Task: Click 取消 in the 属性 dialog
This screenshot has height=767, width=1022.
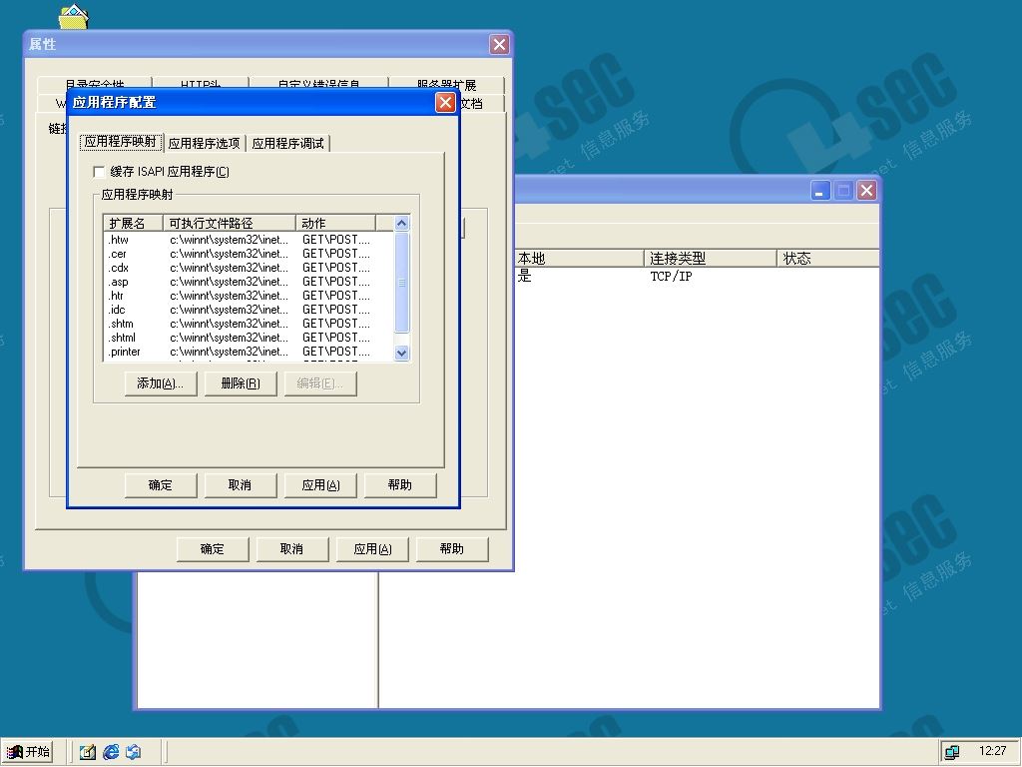Action: point(292,549)
